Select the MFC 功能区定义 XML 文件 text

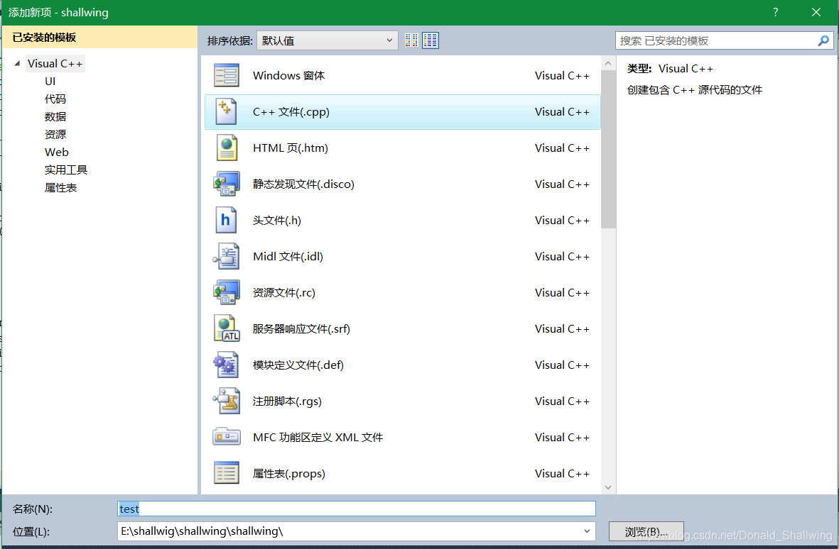(x=318, y=438)
